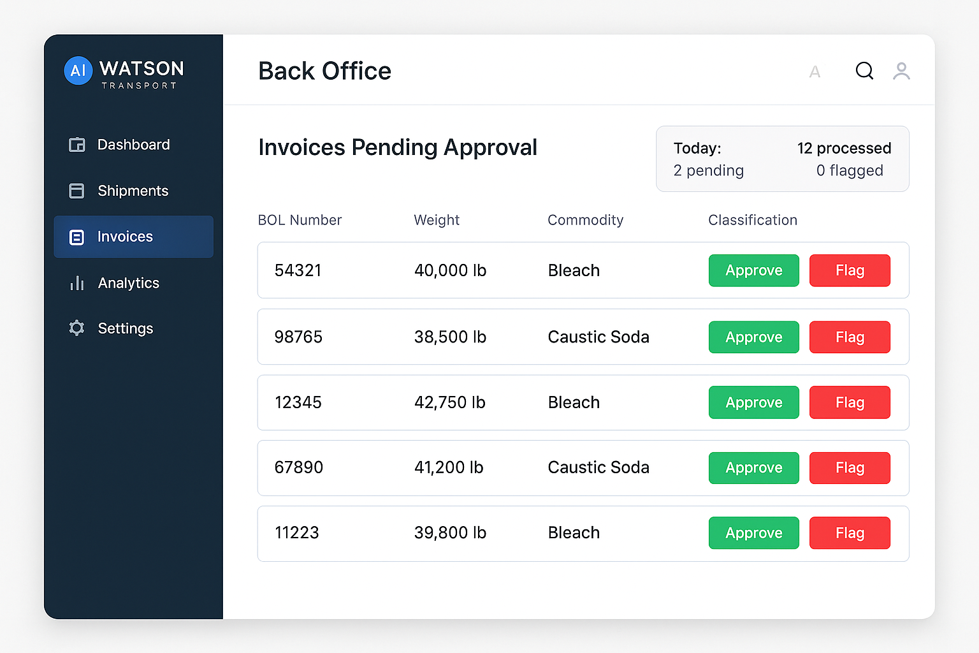Click the Watson Transport AI logo

78,71
